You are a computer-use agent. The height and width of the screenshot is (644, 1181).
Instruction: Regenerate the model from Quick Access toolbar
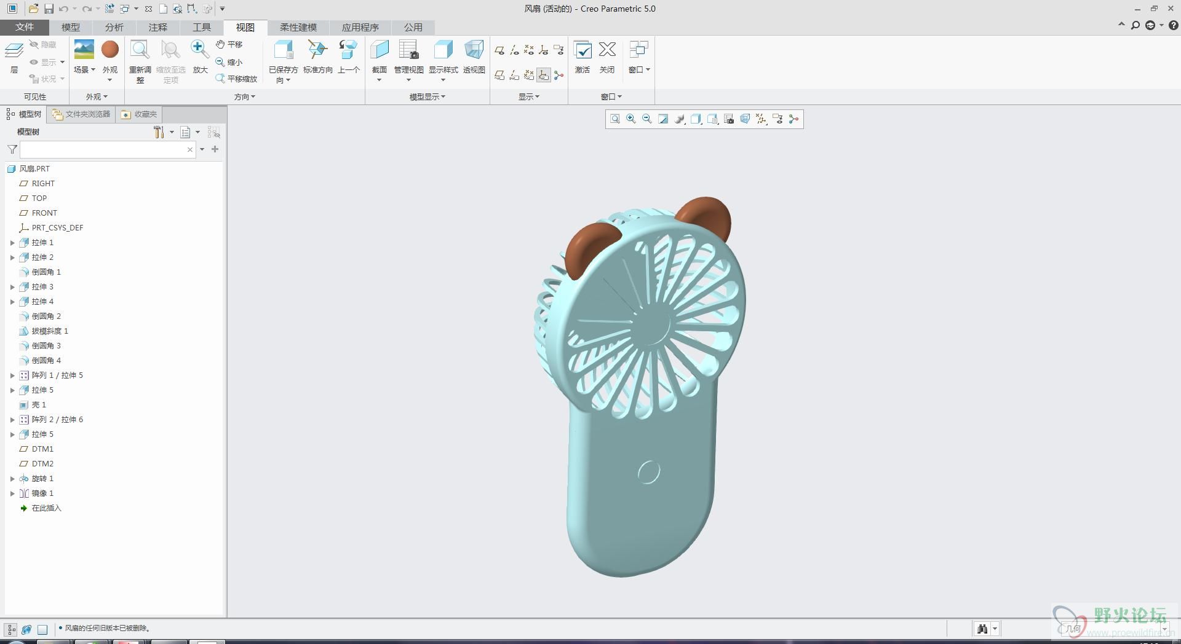tap(109, 9)
